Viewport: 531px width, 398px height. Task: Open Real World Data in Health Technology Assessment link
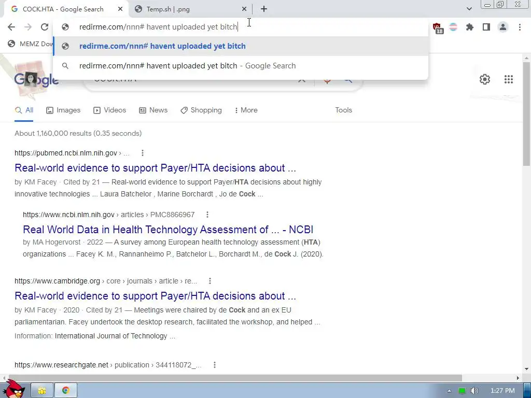click(x=168, y=230)
